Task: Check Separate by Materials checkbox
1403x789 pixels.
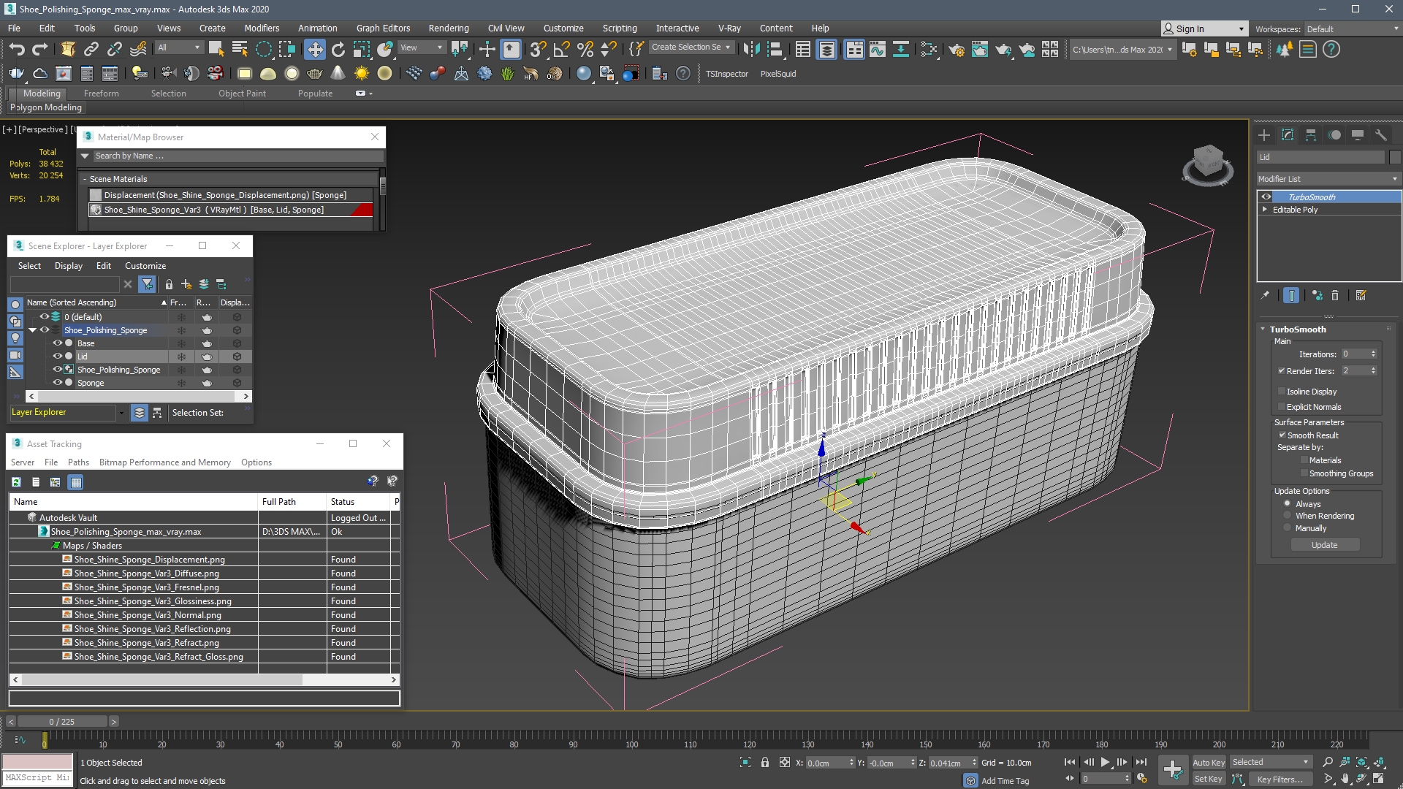Action: [1304, 460]
